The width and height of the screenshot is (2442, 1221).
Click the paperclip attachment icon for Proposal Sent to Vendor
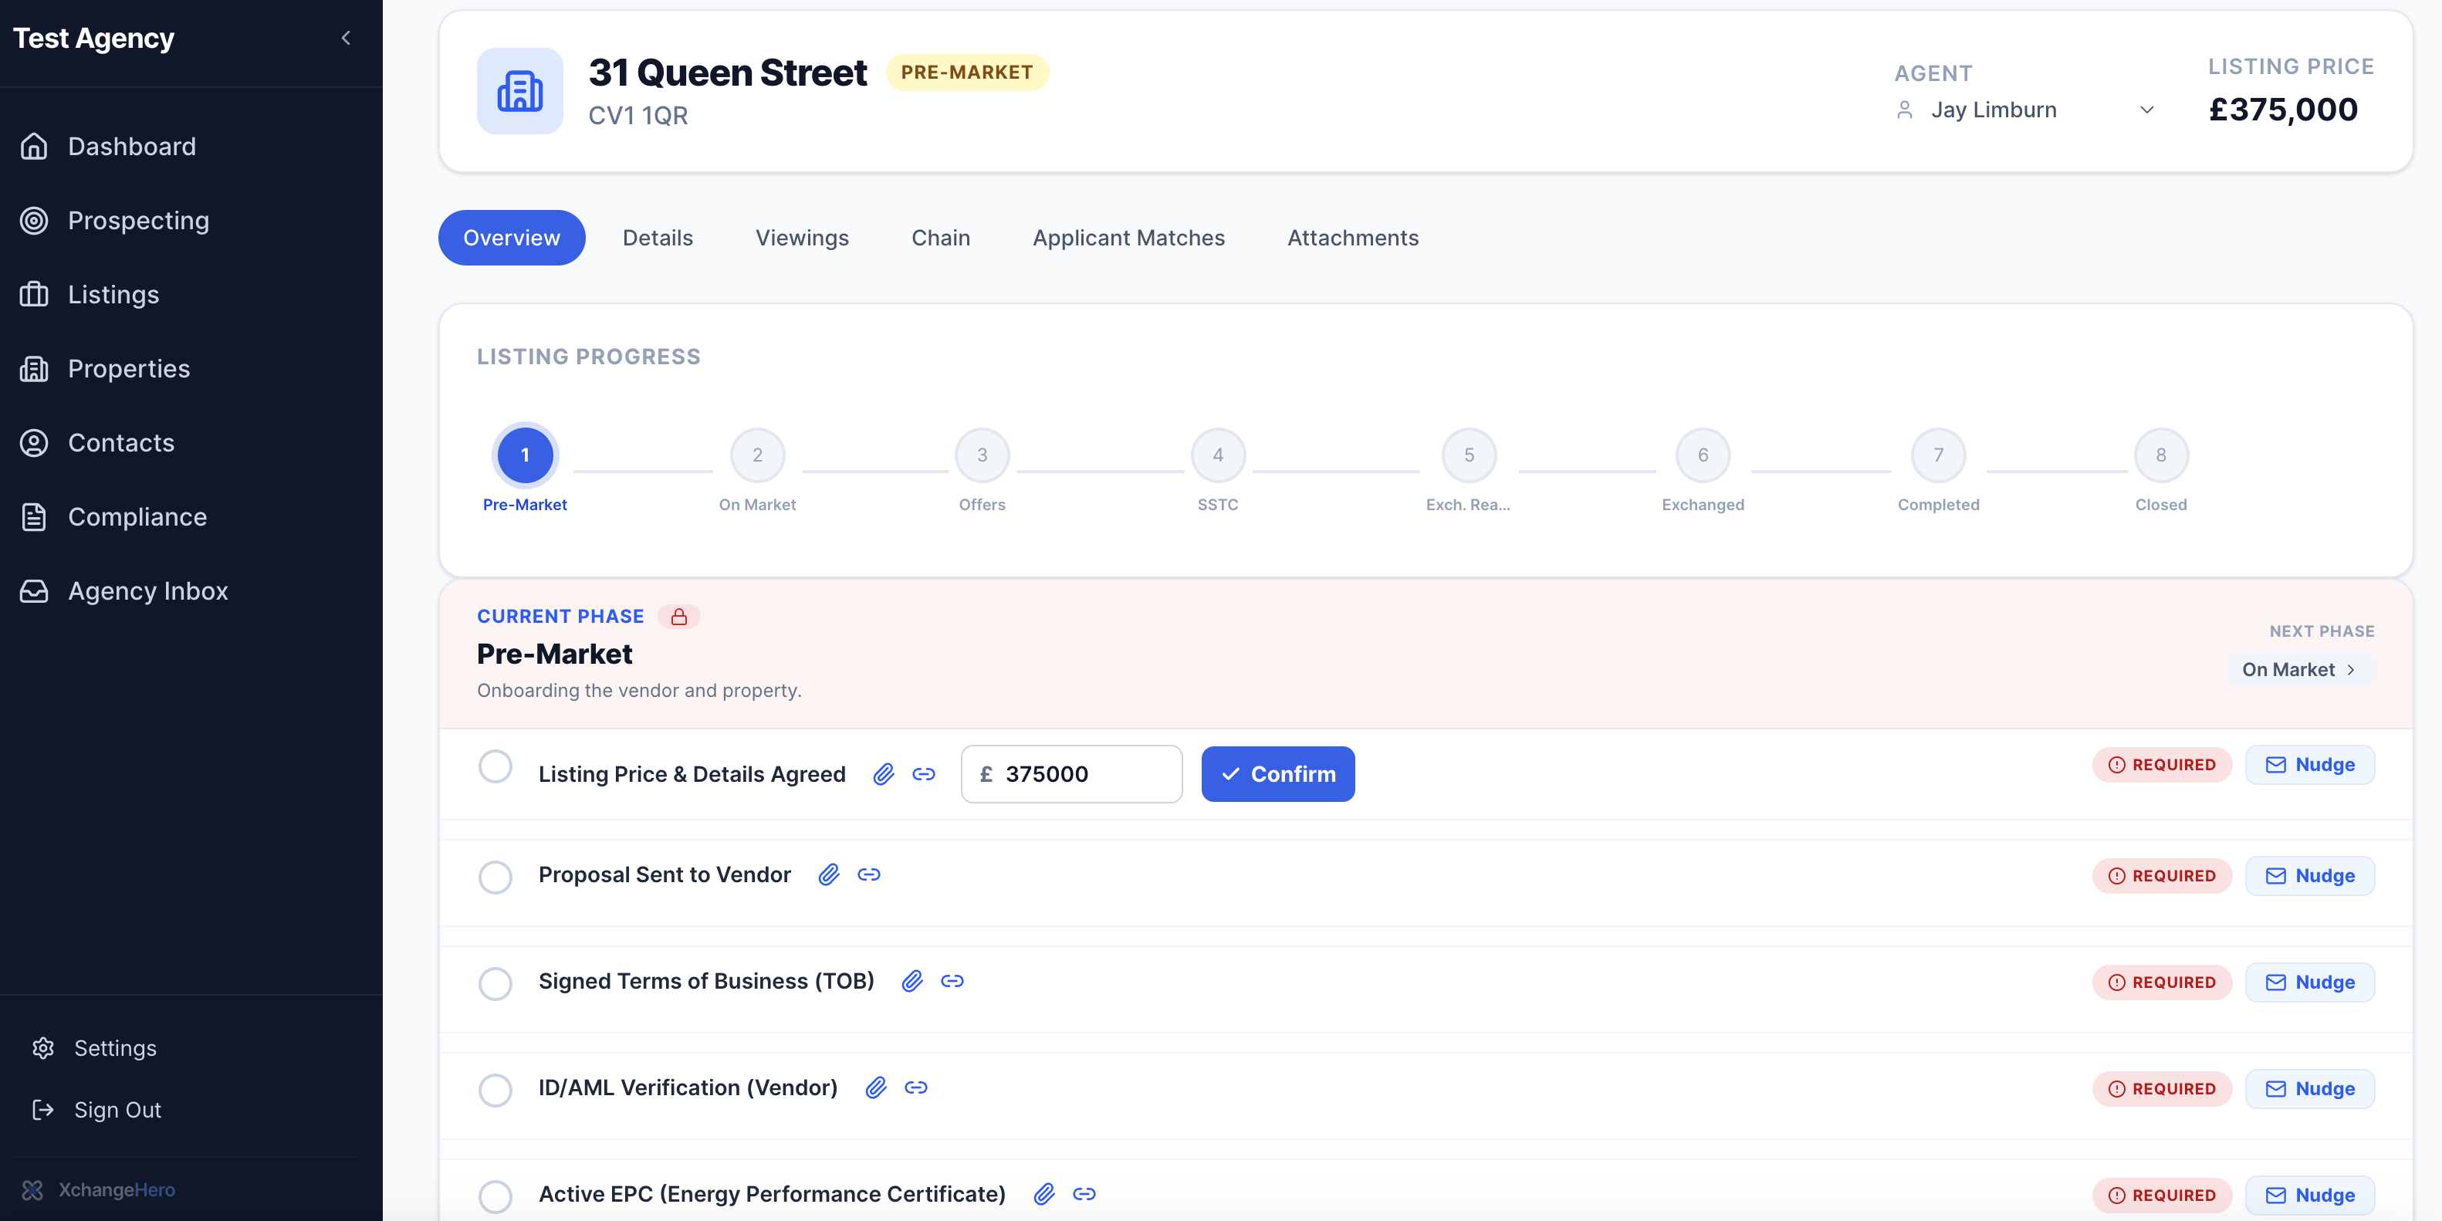click(x=829, y=874)
